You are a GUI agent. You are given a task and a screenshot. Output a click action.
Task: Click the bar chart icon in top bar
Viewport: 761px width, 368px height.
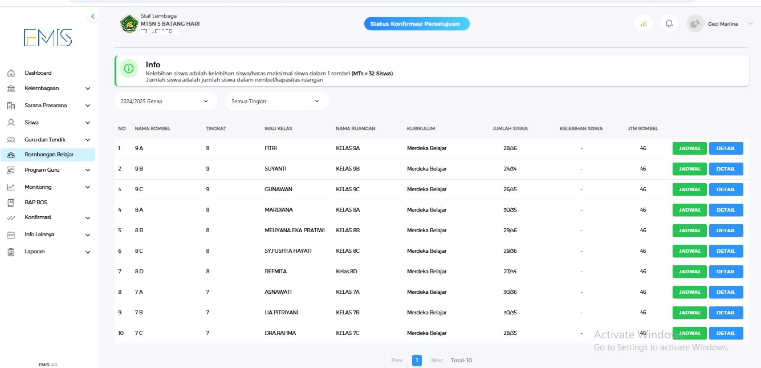644,23
